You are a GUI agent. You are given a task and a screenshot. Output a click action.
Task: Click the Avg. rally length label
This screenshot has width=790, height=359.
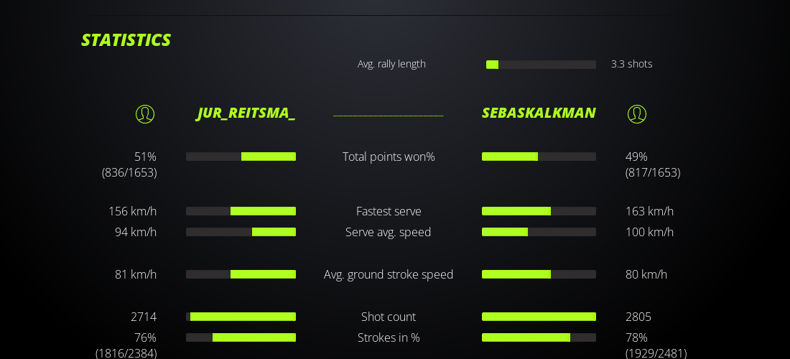(x=391, y=64)
